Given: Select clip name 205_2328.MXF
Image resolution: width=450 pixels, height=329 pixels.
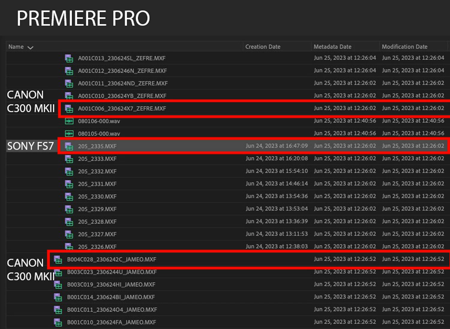Looking at the screenshot, I should pyautogui.click(x=97, y=222).
